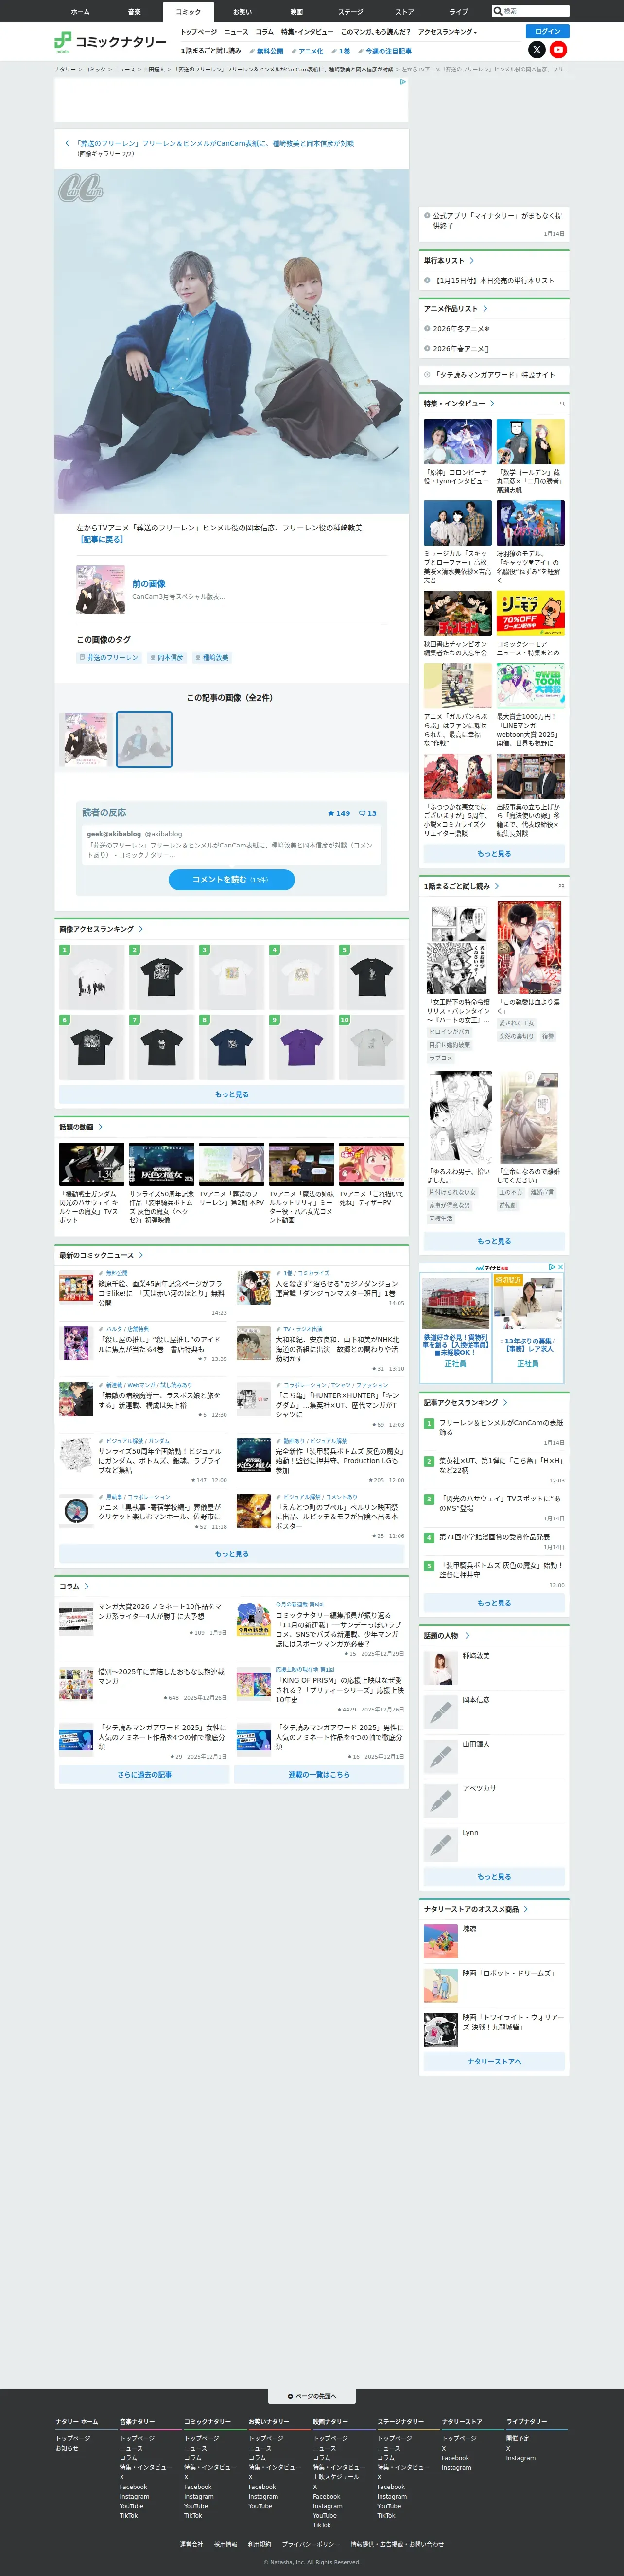Open the 話題の人物 section chevron
Viewport: 624px width, 2576px height.
click(x=467, y=1636)
